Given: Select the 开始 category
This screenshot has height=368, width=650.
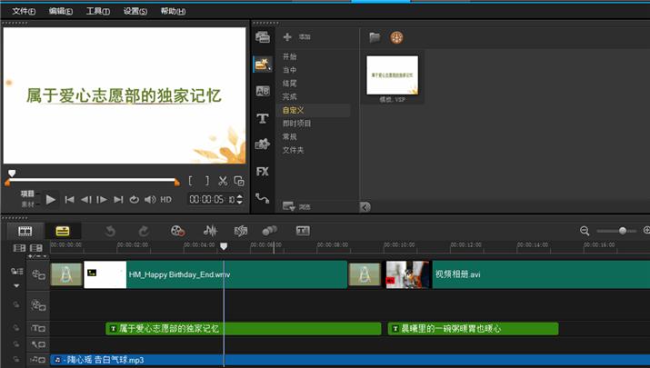Looking at the screenshot, I should tap(289, 56).
